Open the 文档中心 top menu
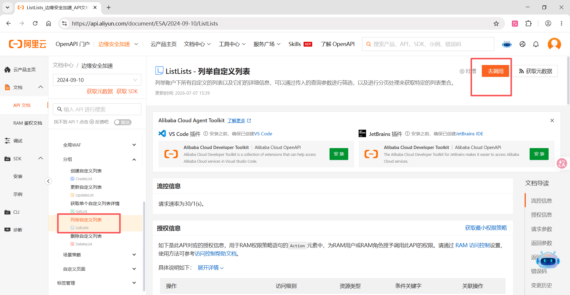Viewport: 570px width, 295px height. (197, 44)
